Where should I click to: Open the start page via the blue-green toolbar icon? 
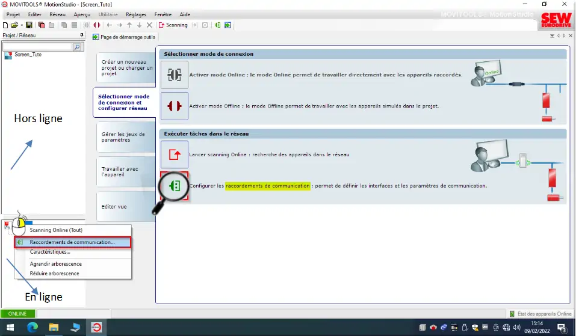click(228, 25)
